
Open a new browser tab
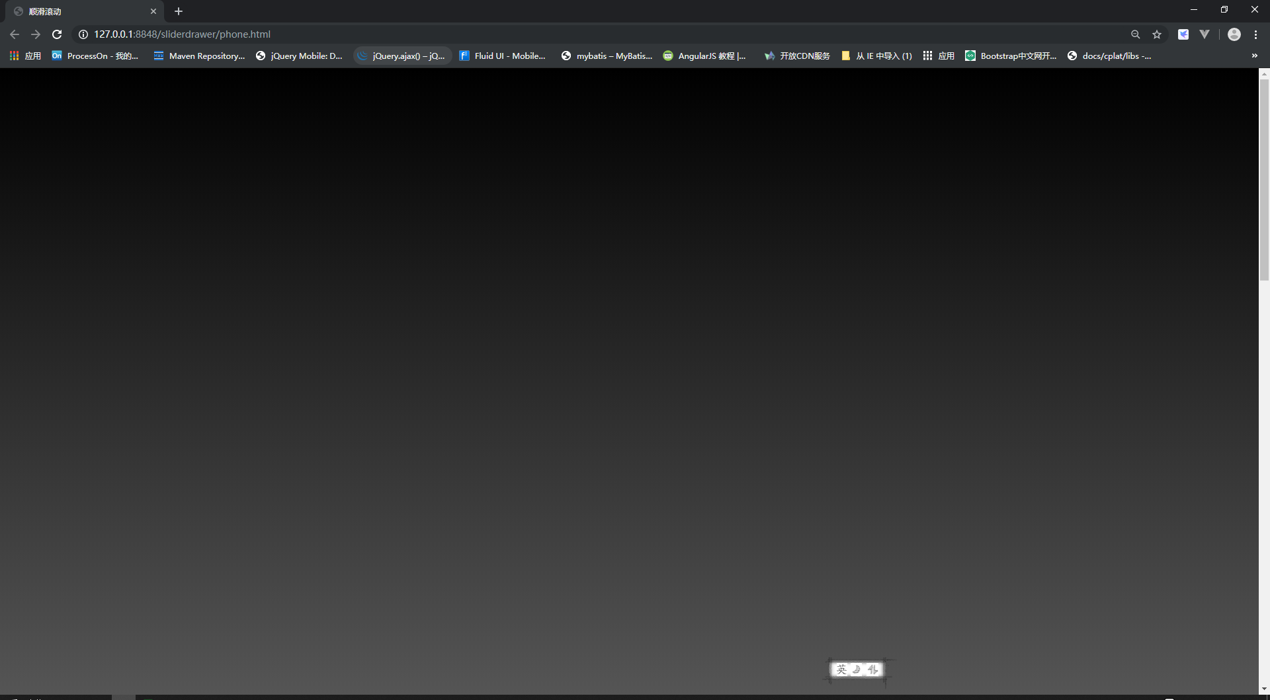tap(179, 11)
